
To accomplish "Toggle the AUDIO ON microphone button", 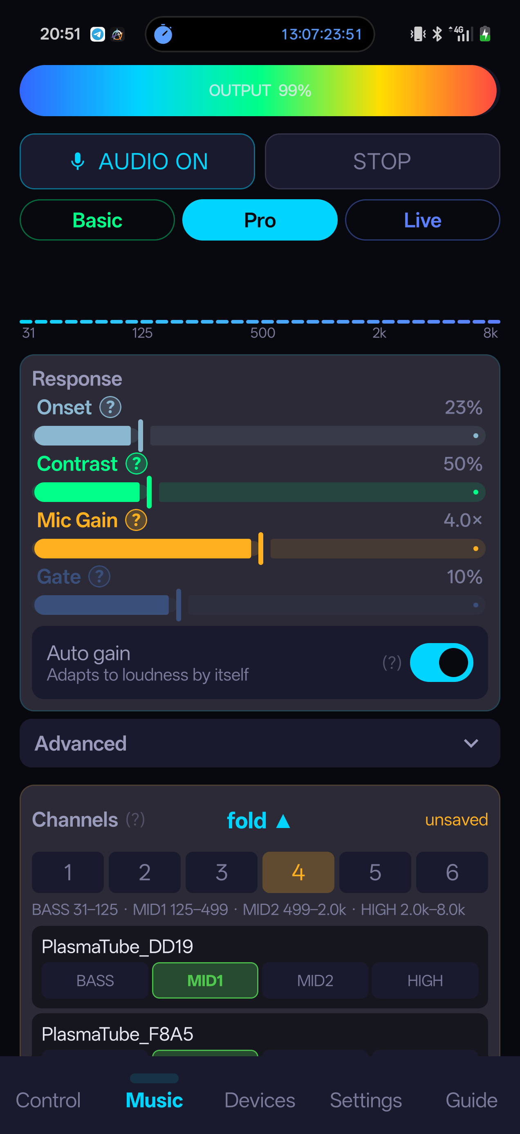I will [137, 161].
